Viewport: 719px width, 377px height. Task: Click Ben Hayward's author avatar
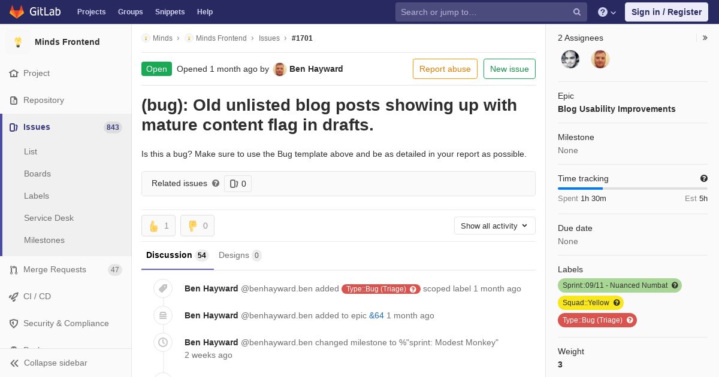click(280, 69)
